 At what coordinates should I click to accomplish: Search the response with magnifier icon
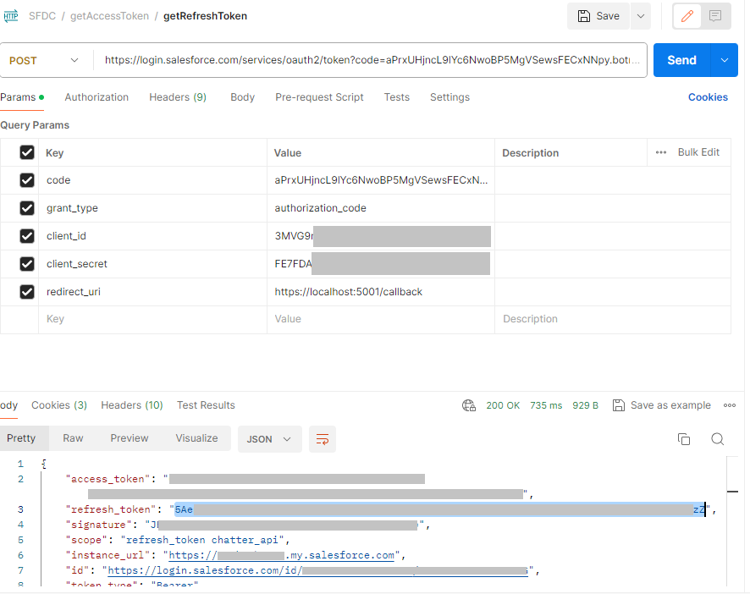(718, 439)
